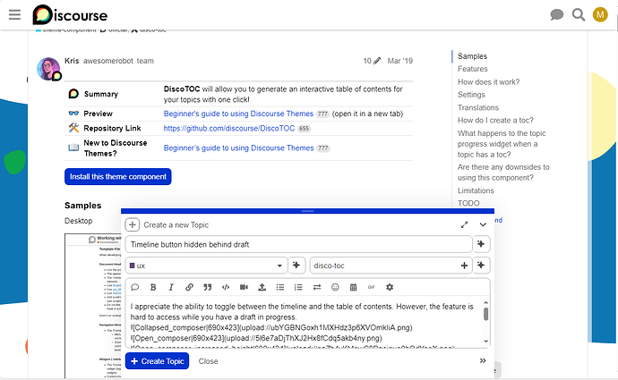Screen dimensions: 618x380
Task: Open composer options gear menu
Action: click(x=390, y=287)
